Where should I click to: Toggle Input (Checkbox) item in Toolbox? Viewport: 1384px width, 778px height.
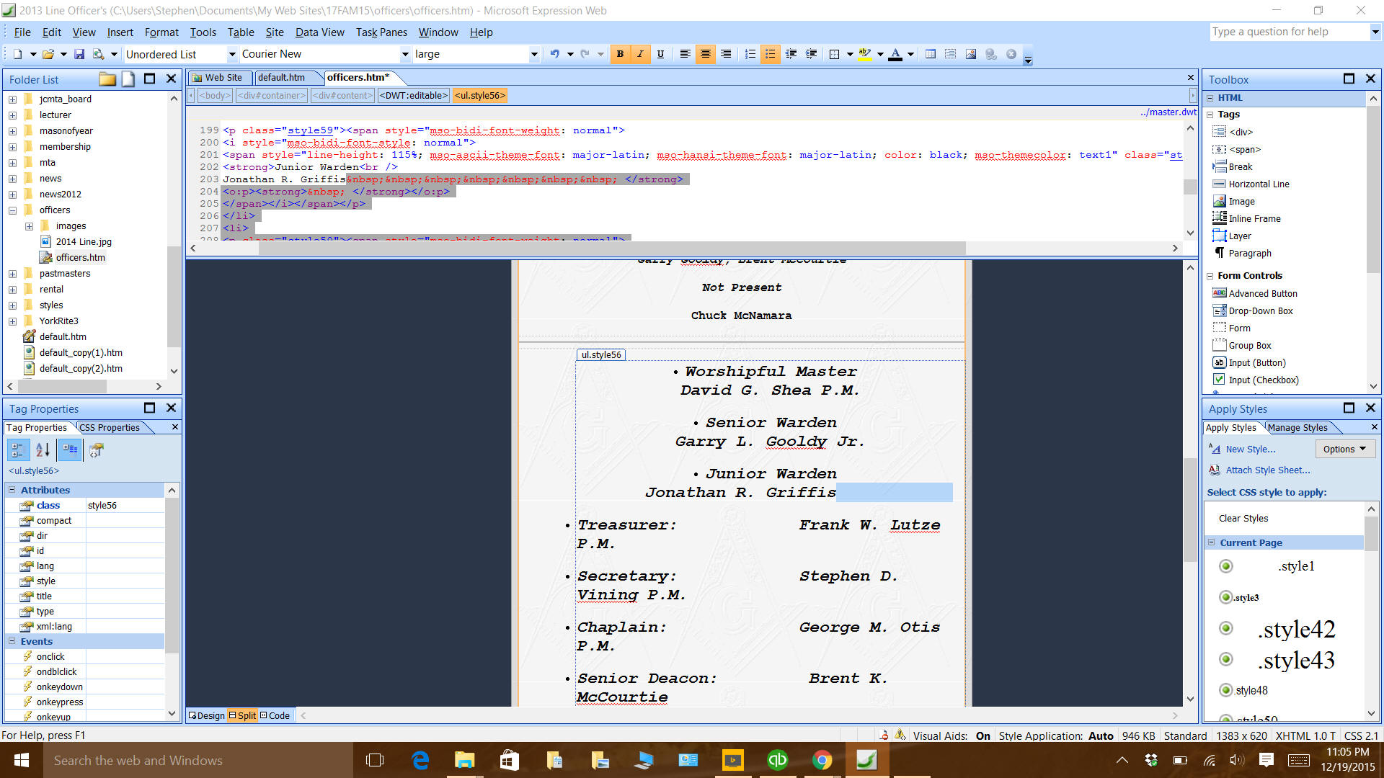(1263, 380)
